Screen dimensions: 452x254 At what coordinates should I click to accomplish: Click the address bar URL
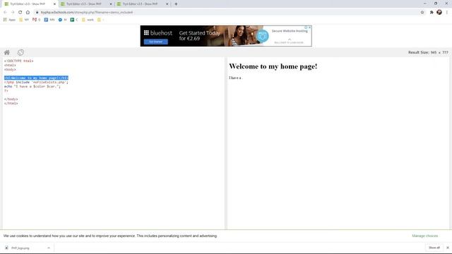coord(87,13)
